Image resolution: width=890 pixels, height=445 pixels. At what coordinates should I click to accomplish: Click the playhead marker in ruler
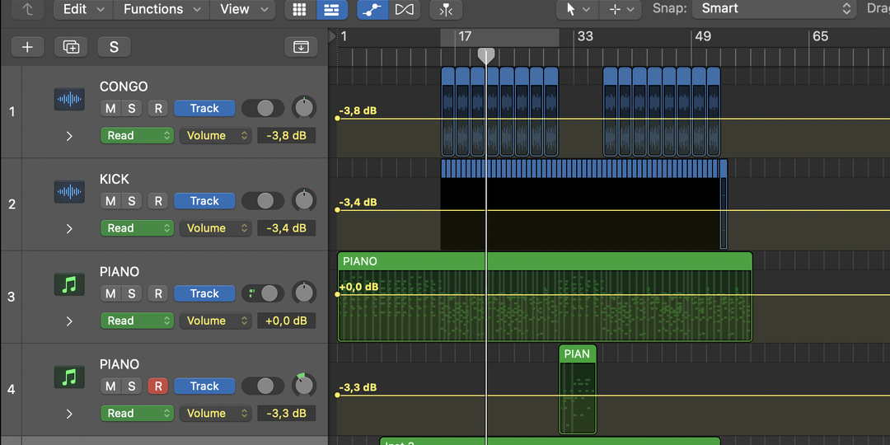[486, 56]
